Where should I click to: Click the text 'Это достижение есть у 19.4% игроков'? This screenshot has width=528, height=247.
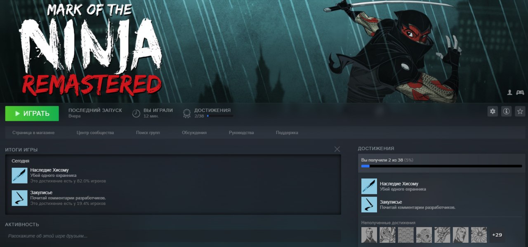[68, 204]
